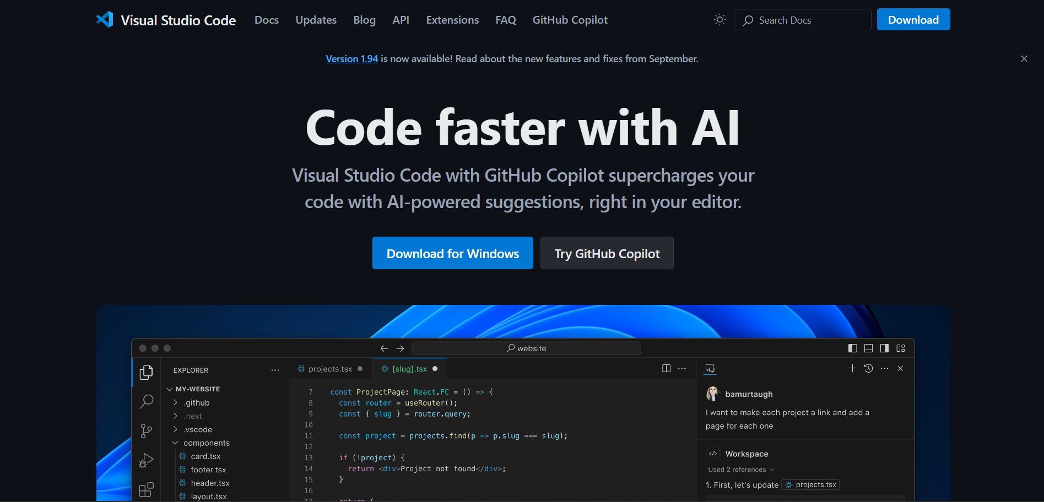This screenshot has height=502, width=1044.
Task: Collapse the MY-WEBSITE folder root
Action: (170, 389)
